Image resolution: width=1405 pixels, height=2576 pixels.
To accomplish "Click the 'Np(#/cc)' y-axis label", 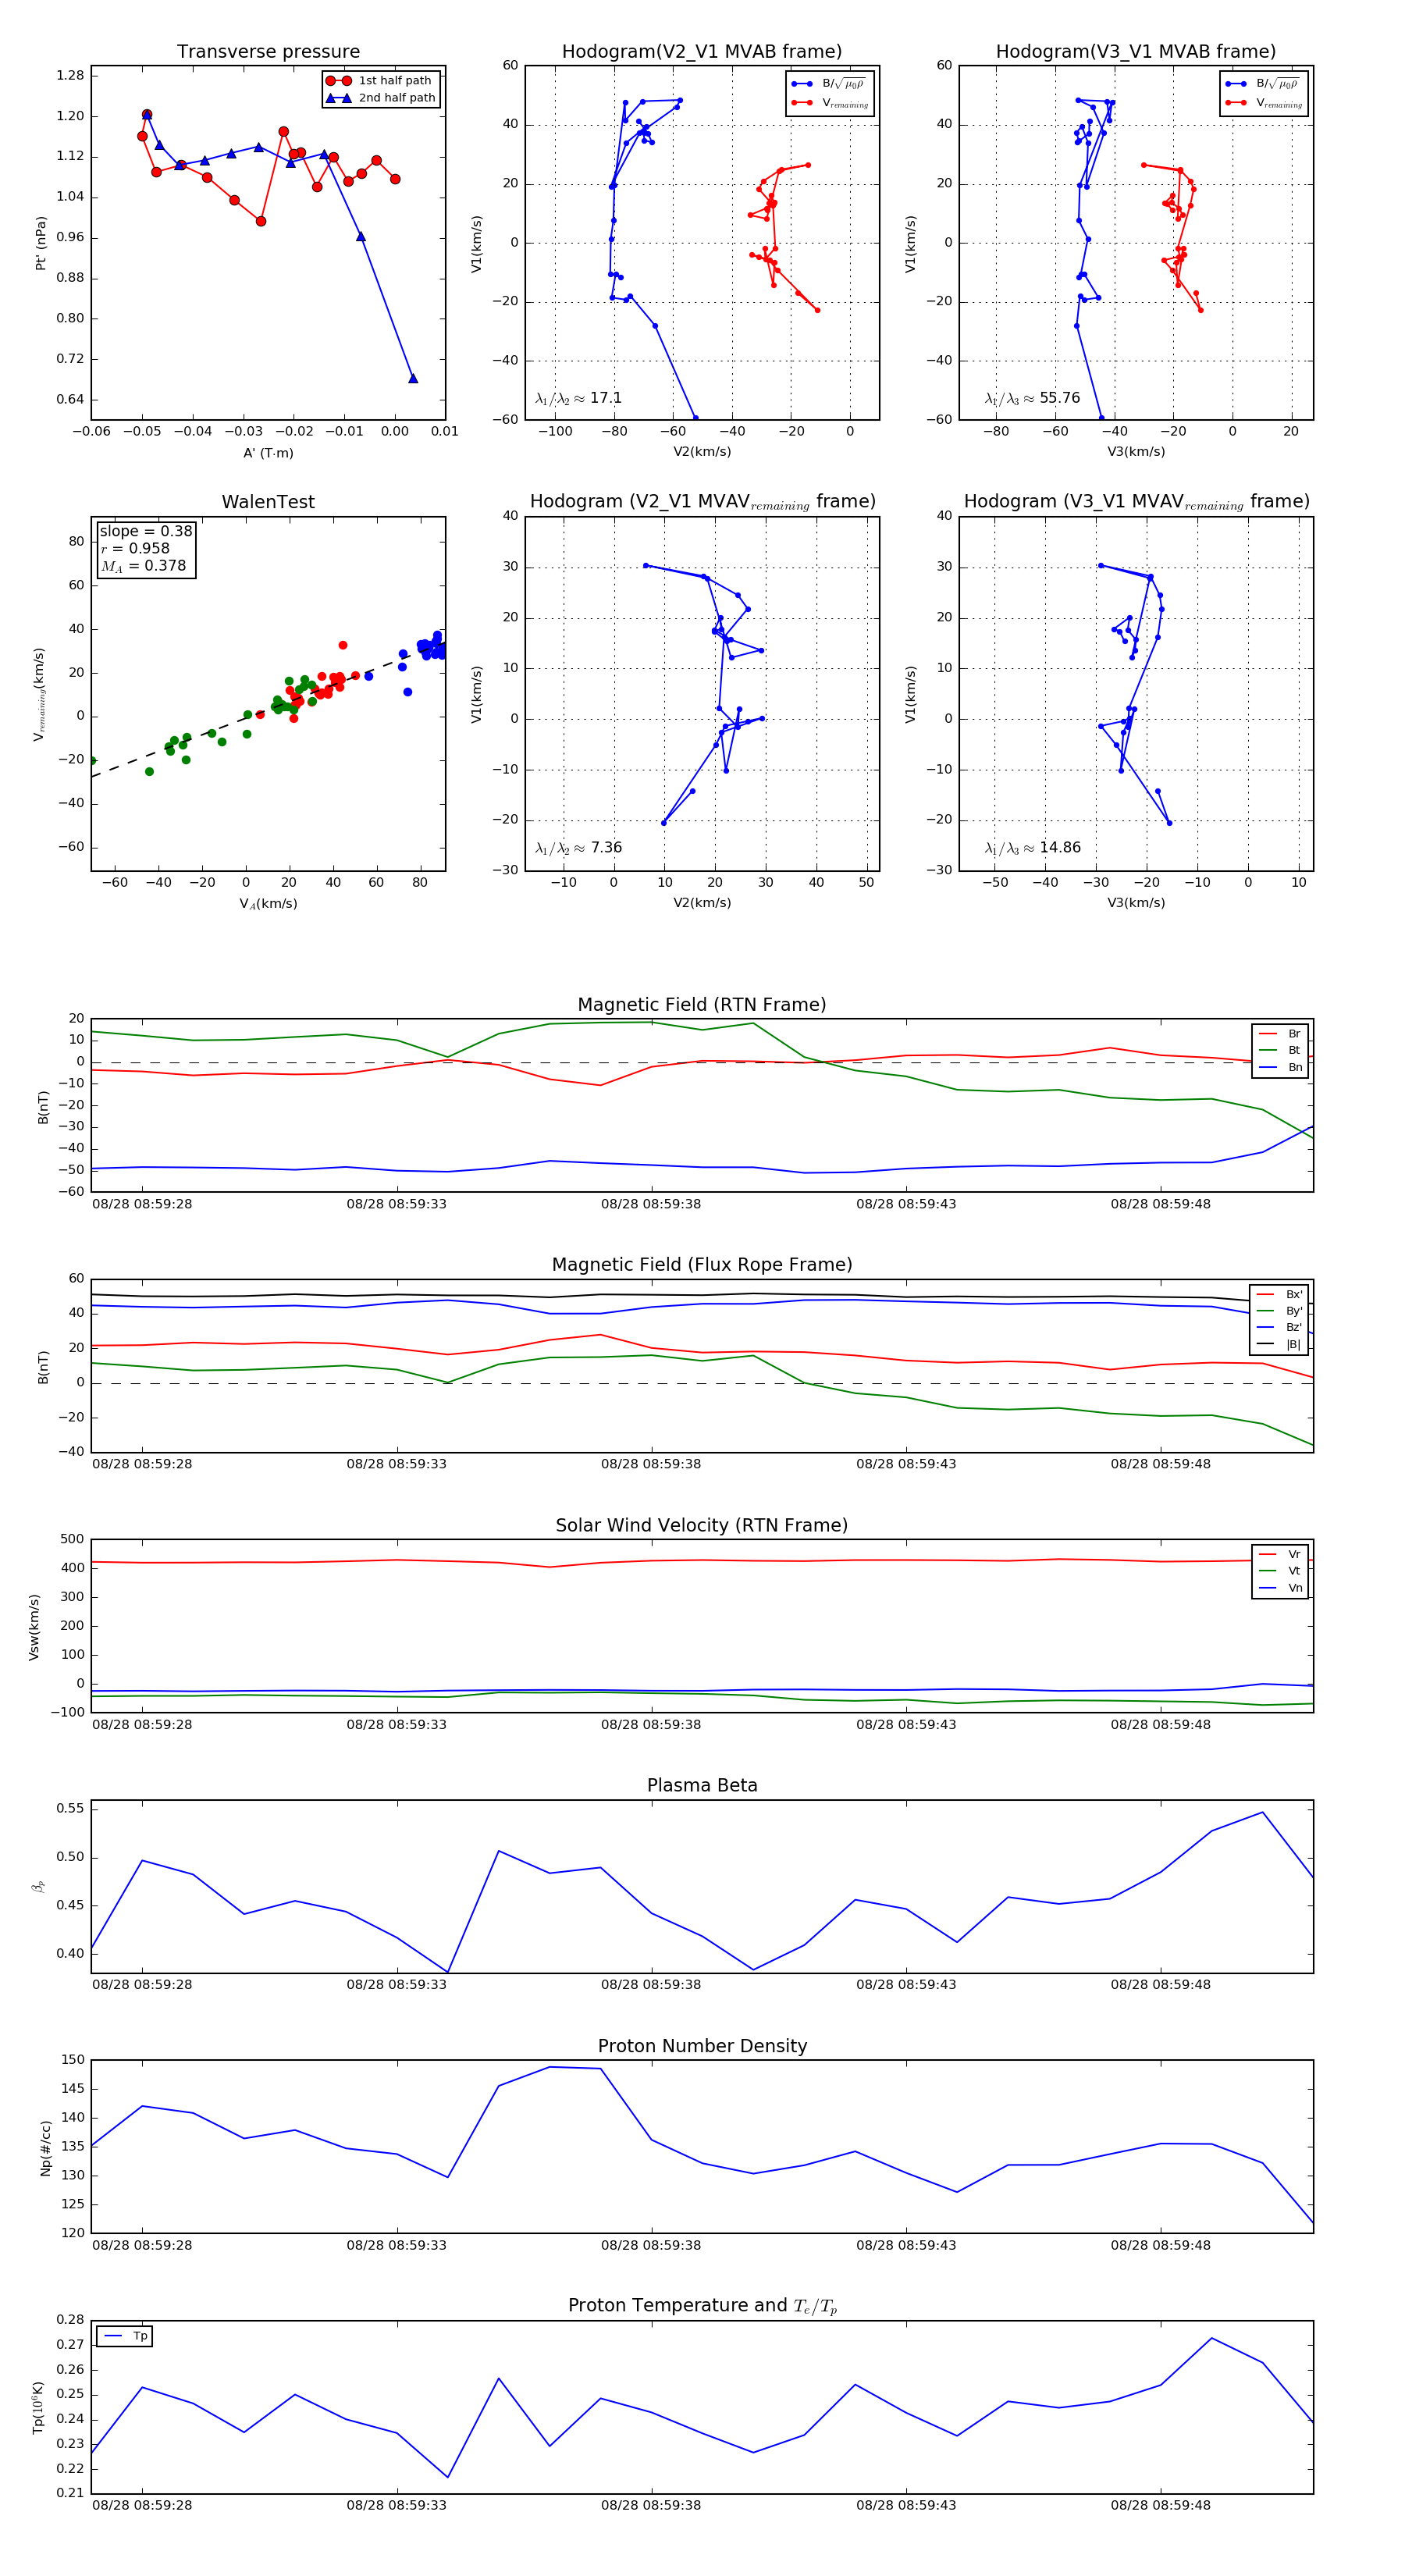I will (x=45, y=2148).
